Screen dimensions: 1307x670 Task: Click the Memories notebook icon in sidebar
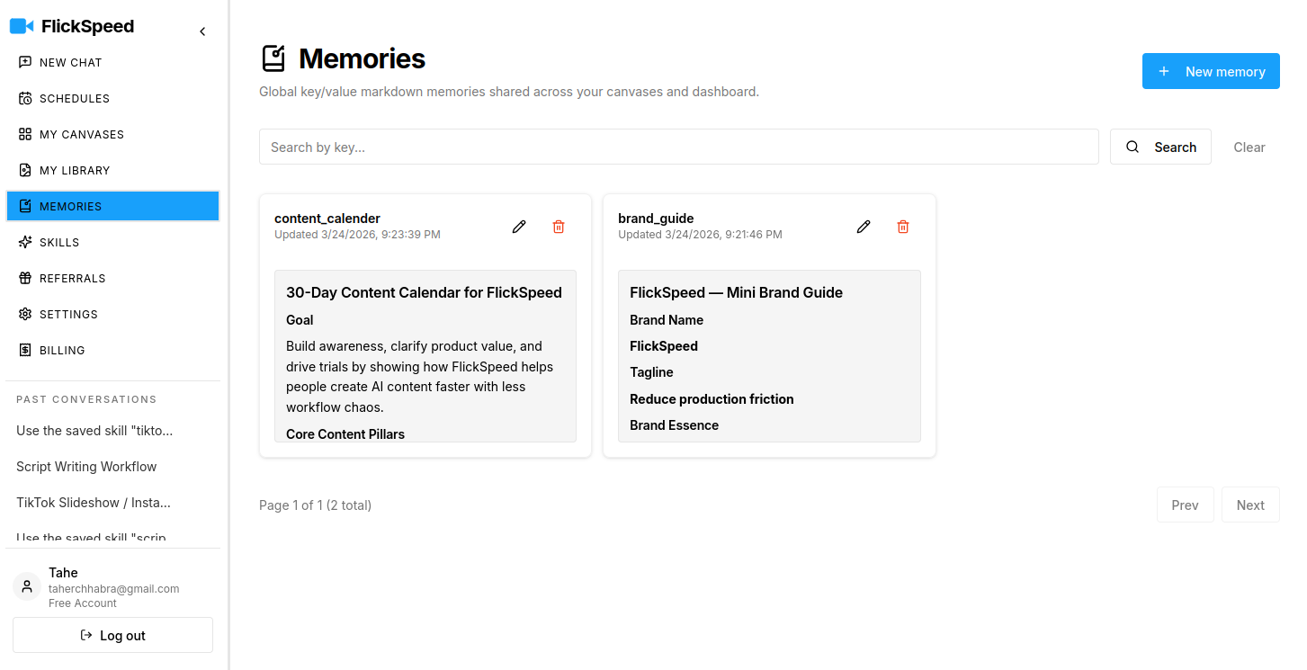(25, 206)
